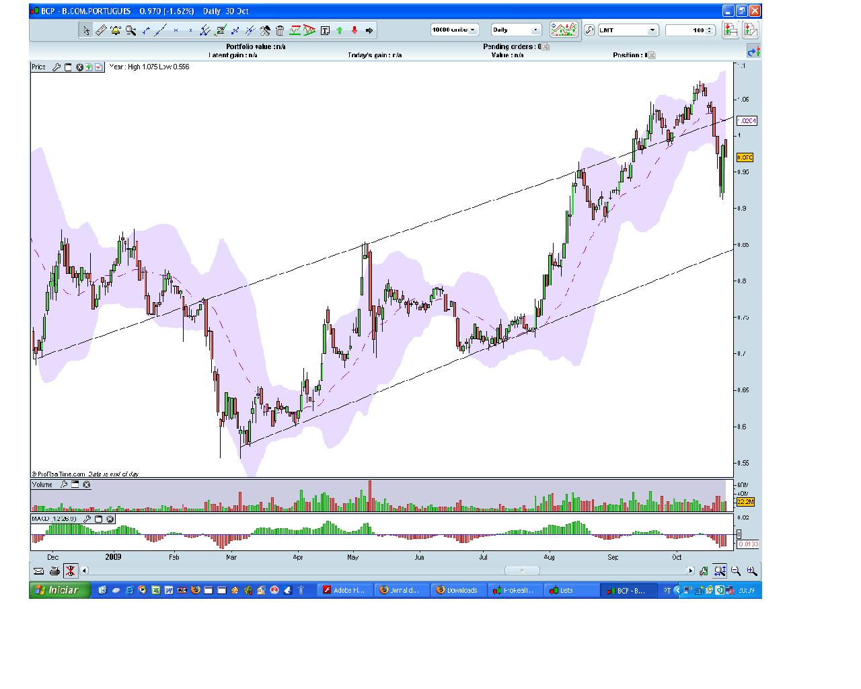Open Price panel wrench settings

57,67
